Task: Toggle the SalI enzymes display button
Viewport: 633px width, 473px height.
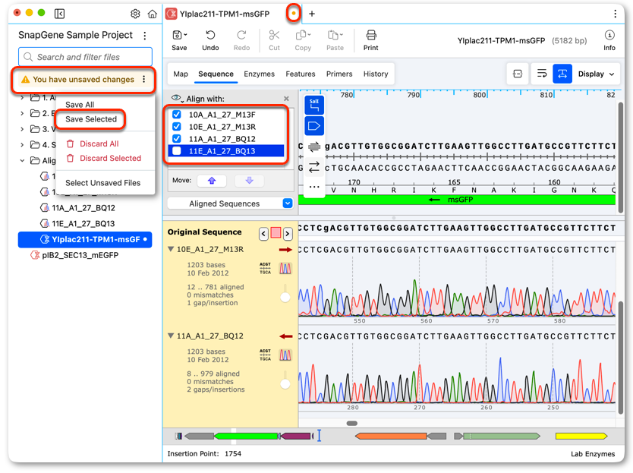Action: point(314,106)
